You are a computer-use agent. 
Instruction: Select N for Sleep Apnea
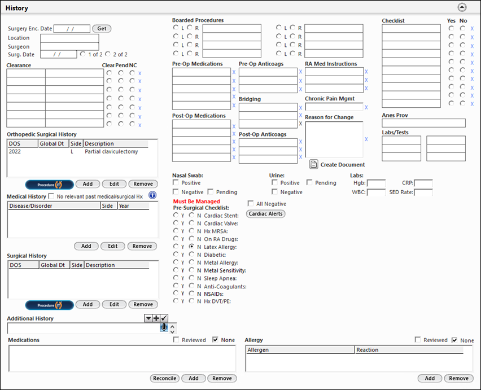[191, 278]
